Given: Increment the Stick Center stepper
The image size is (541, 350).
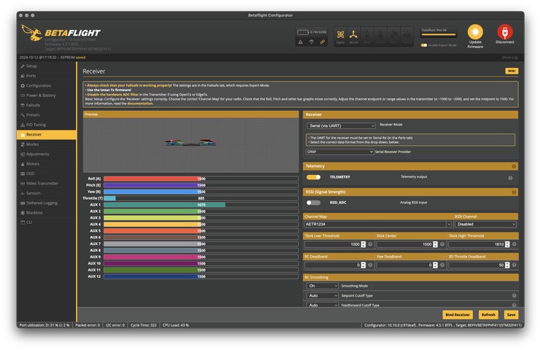Looking at the screenshot, I should pos(435,243).
